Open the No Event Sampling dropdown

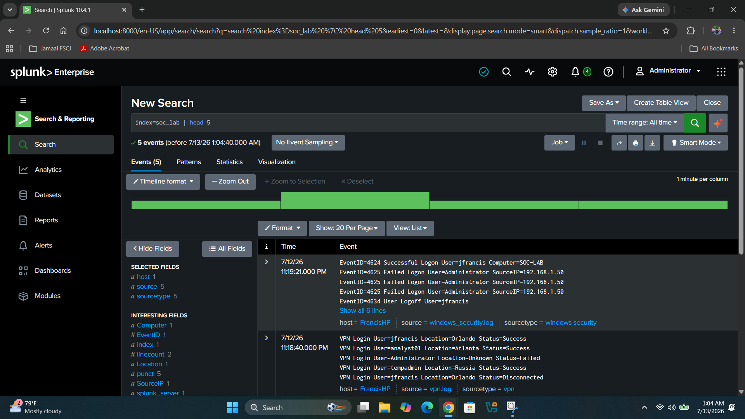pyautogui.click(x=308, y=142)
